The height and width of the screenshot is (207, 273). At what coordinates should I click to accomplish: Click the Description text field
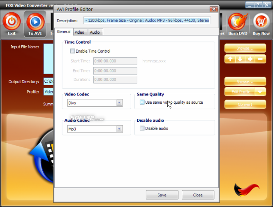pyautogui.click(x=147, y=21)
